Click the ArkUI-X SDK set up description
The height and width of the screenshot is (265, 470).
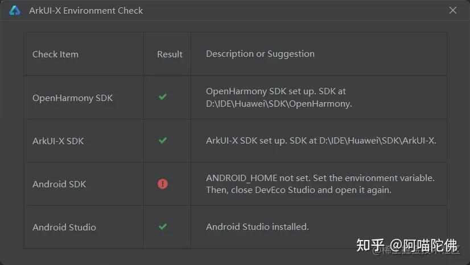(321, 140)
